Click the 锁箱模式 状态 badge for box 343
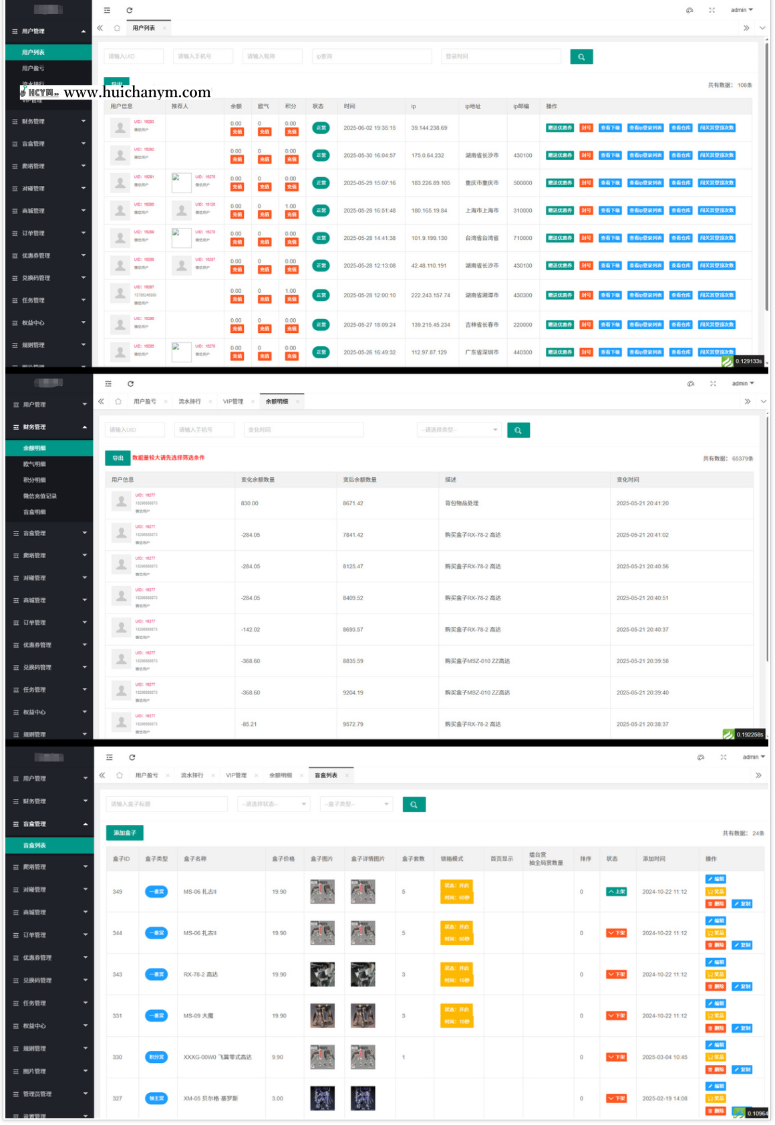 coord(457,969)
